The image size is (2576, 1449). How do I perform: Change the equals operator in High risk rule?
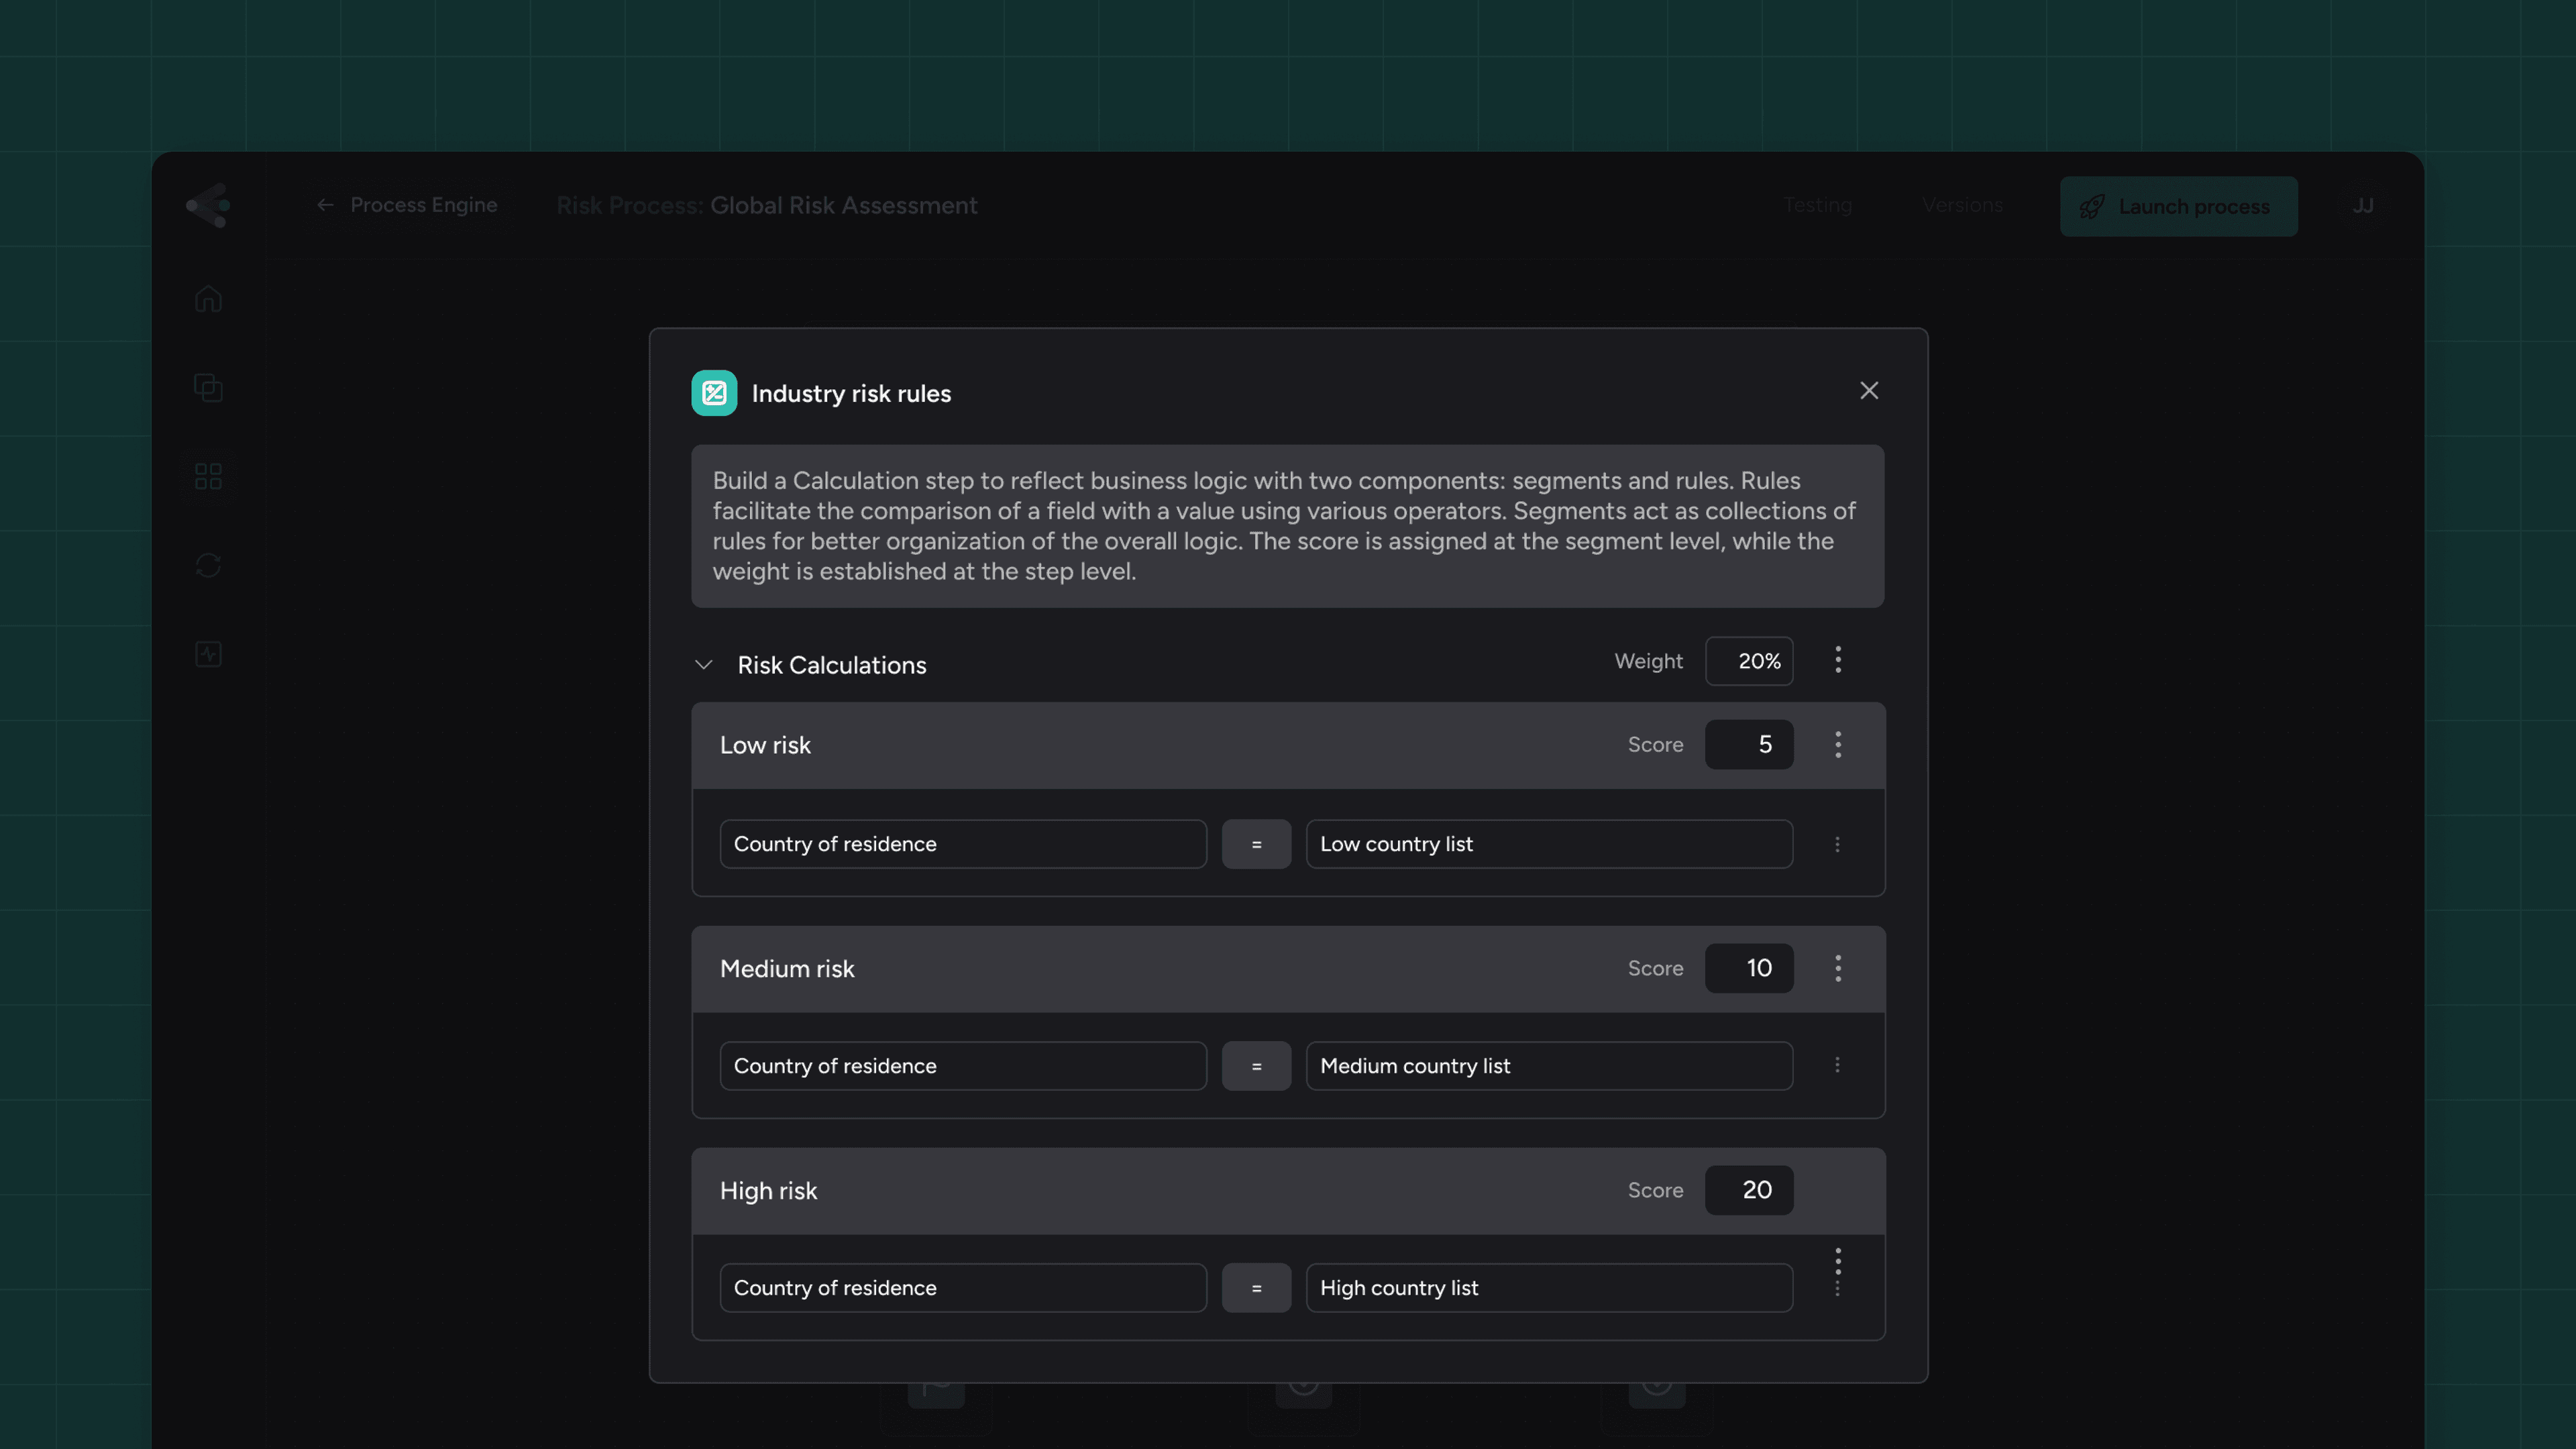tap(1256, 1288)
